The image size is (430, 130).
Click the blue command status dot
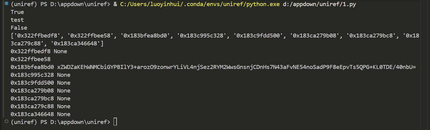[6, 5]
